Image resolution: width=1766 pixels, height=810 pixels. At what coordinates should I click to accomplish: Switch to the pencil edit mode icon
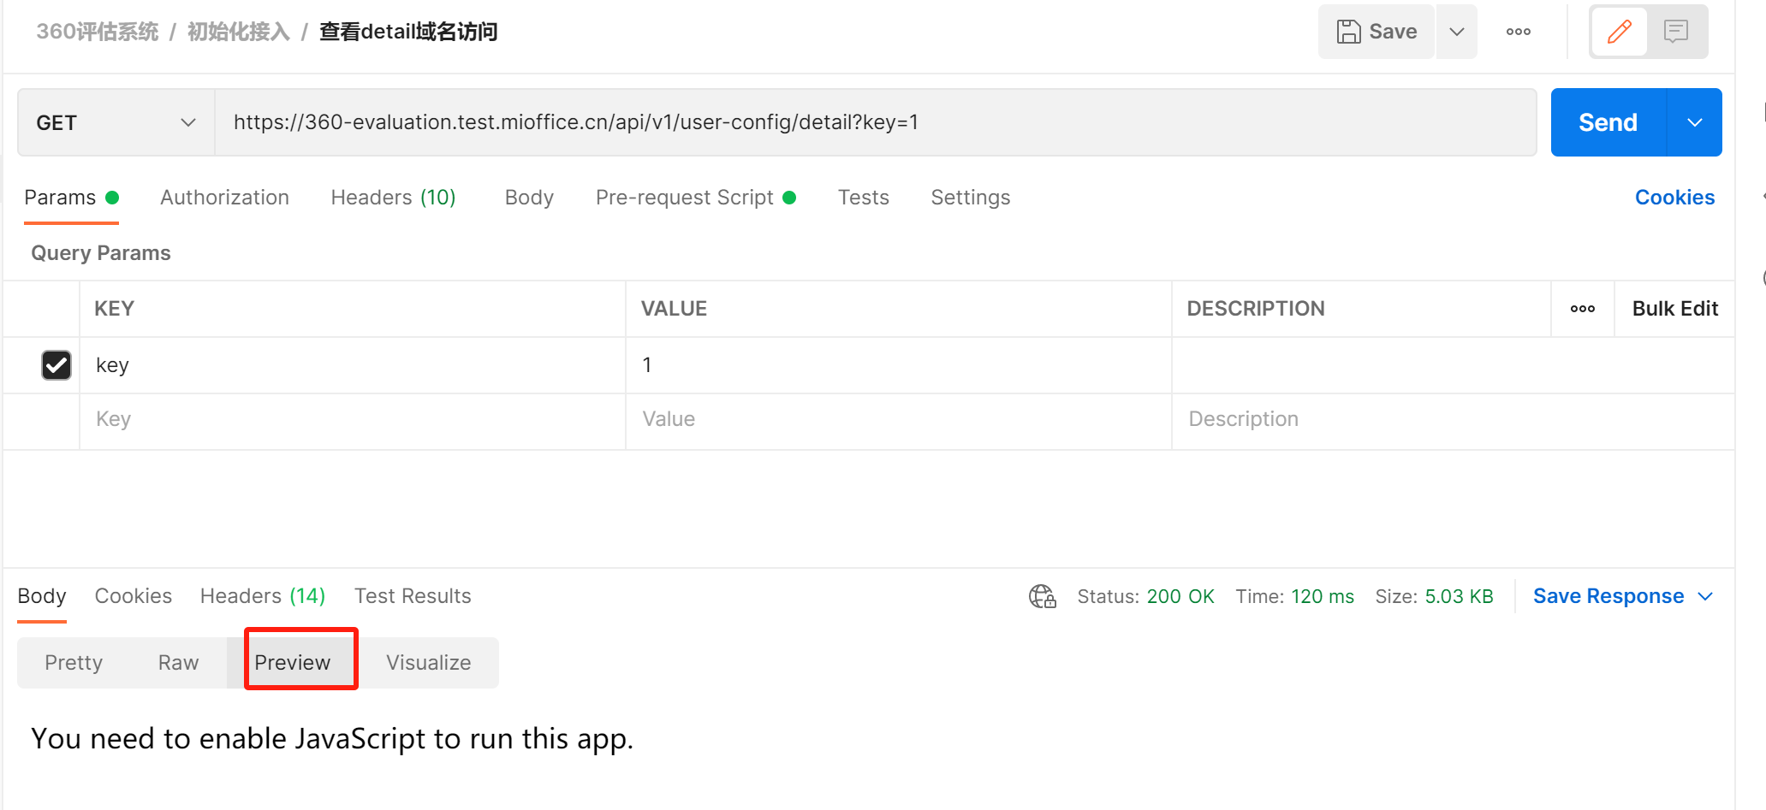1619,32
